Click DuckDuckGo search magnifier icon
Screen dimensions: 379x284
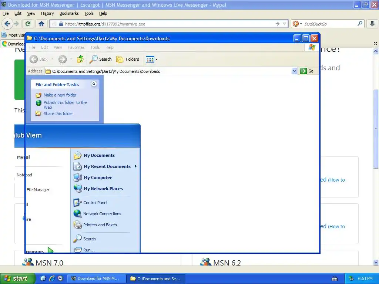click(x=360, y=24)
